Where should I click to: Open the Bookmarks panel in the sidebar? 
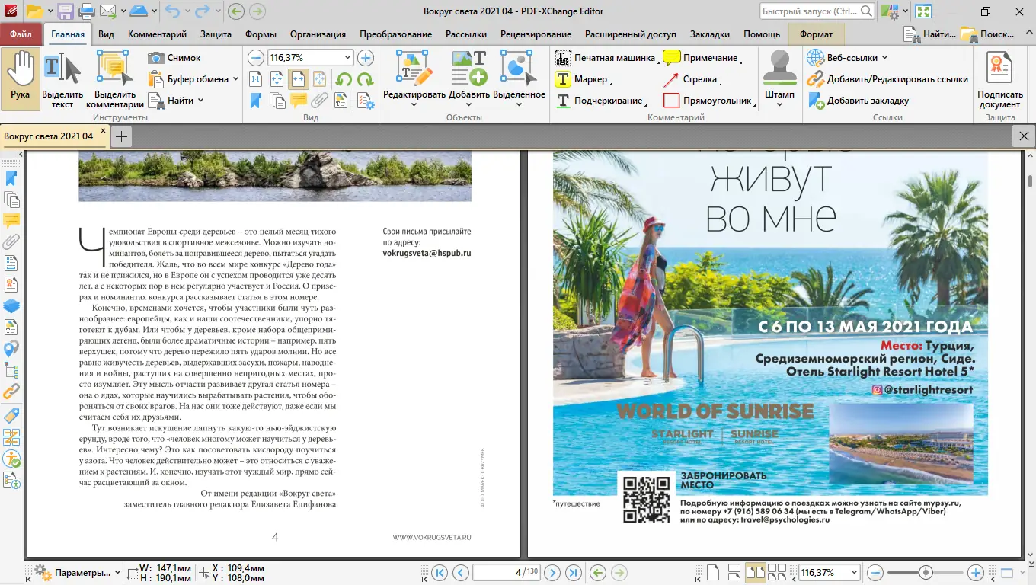(11, 177)
